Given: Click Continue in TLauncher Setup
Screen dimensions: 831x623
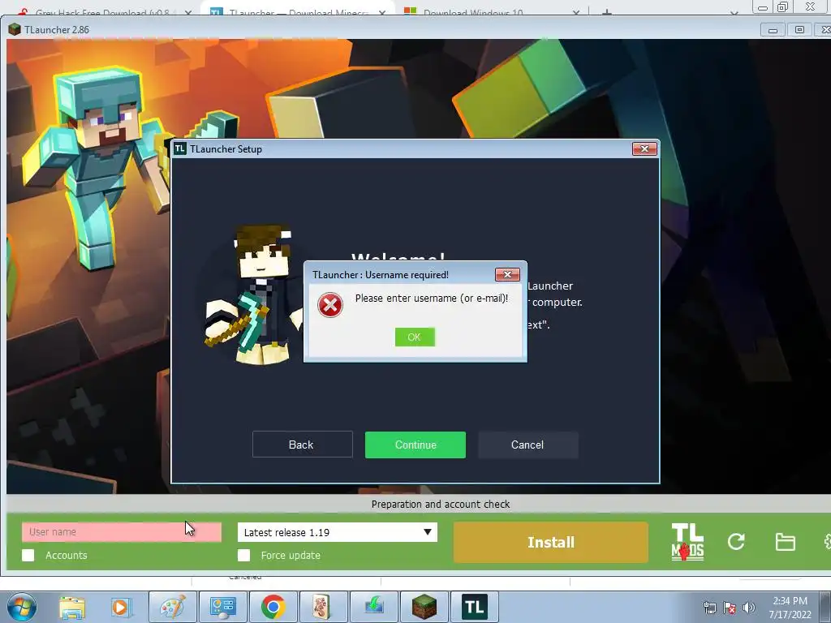Looking at the screenshot, I should pos(415,445).
